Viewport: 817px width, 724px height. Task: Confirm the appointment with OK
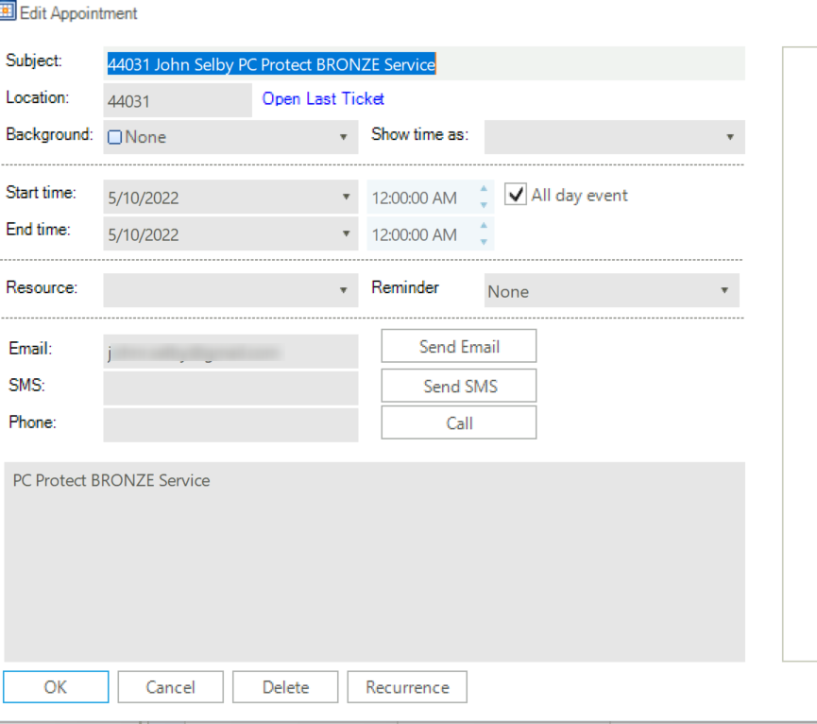click(x=56, y=687)
